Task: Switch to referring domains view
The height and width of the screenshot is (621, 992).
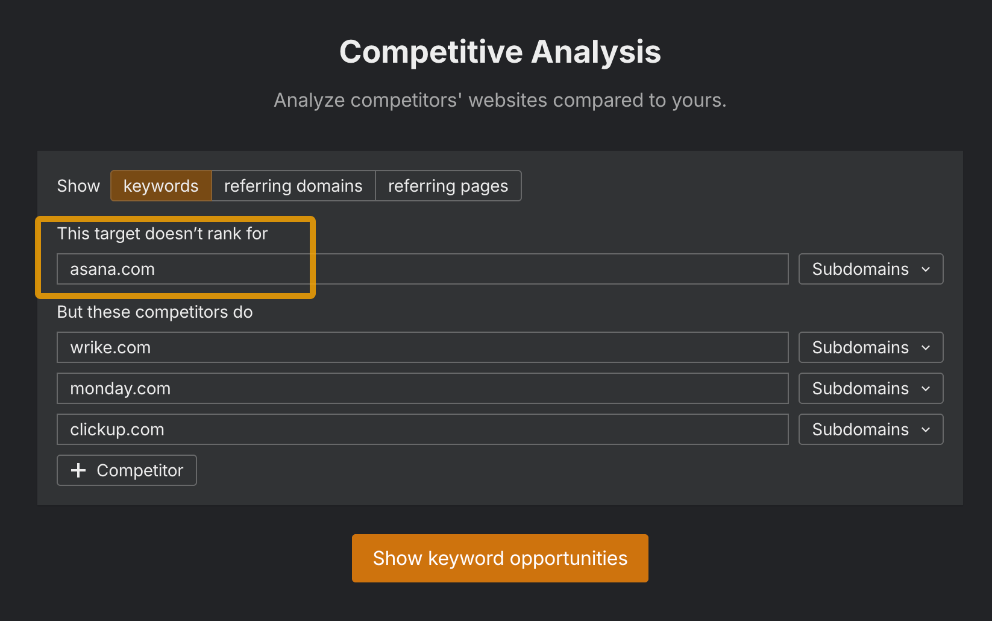Action: click(293, 186)
